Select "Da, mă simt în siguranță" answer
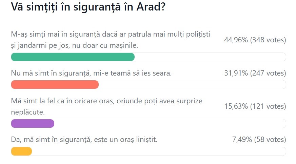Screen dimensions: 296x164 click(84, 139)
